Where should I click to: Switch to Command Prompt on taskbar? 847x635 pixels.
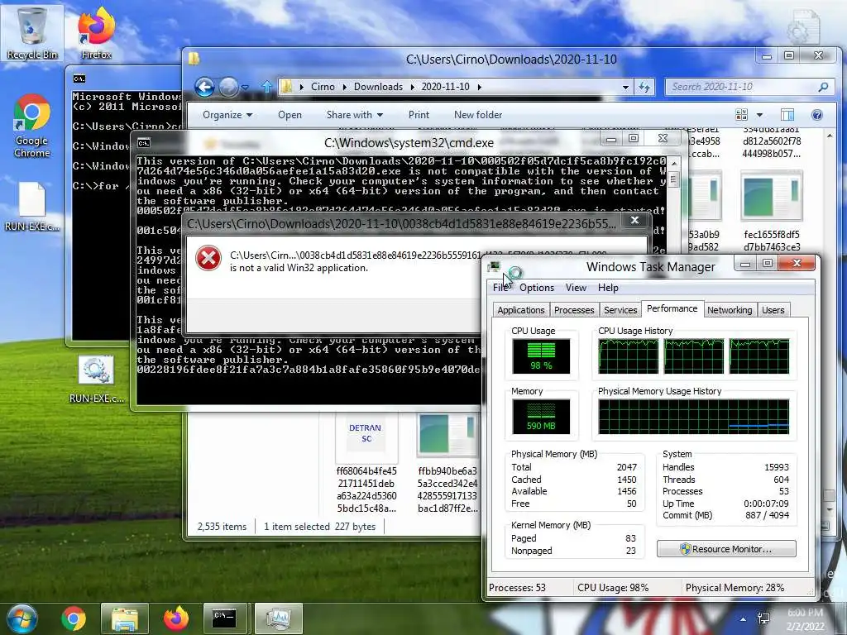click(x=225, y=618)
